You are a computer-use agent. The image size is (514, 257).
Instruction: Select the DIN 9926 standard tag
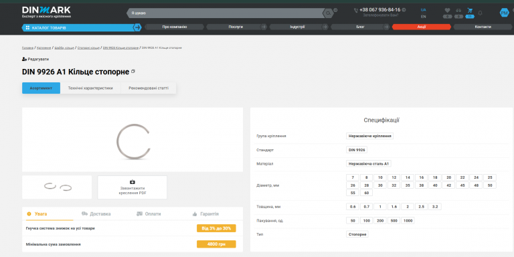point(357,150)
